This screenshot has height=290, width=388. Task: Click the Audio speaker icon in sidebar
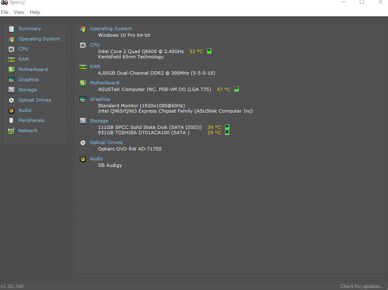coord(11,110)
